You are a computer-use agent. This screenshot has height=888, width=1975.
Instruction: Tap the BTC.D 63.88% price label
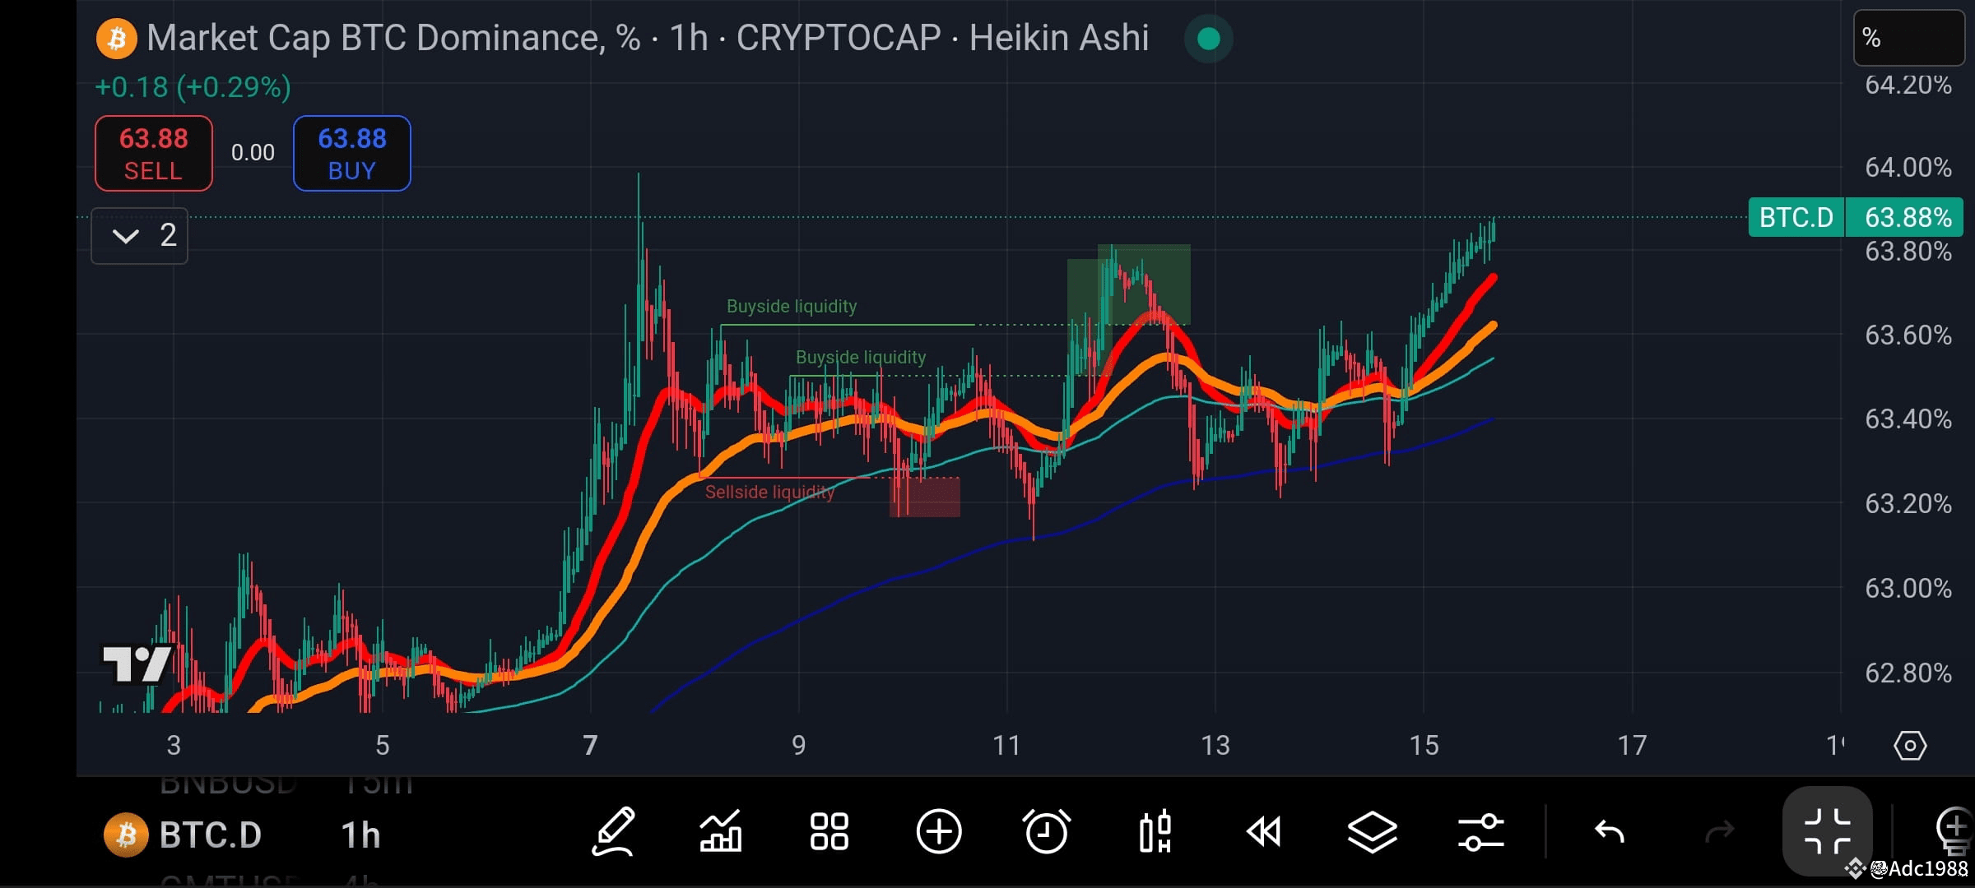(x=1856, y=217)
